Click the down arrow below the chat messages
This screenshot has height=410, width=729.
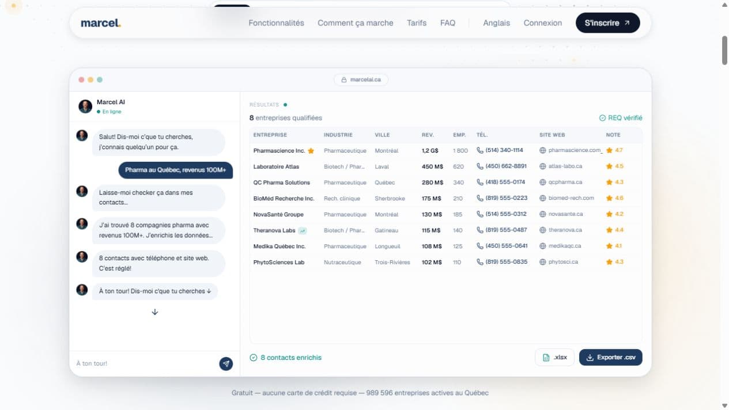[x=154, y=312]
